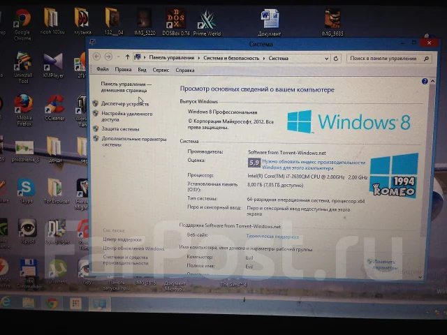Go back with the navigation arrow
The image size is (447, 335).
(x=96, y=57)
